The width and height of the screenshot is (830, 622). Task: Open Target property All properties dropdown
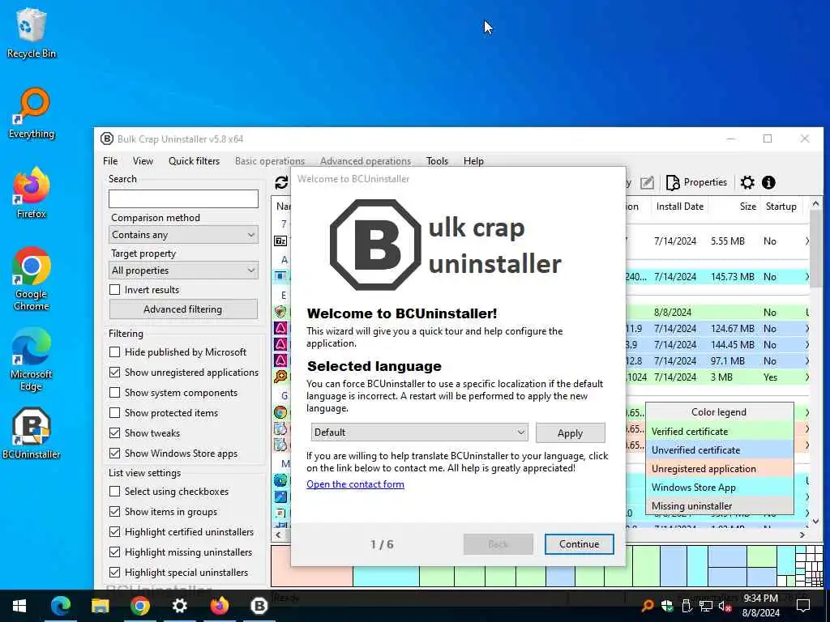pyautogui.click(x=183, y=271)
